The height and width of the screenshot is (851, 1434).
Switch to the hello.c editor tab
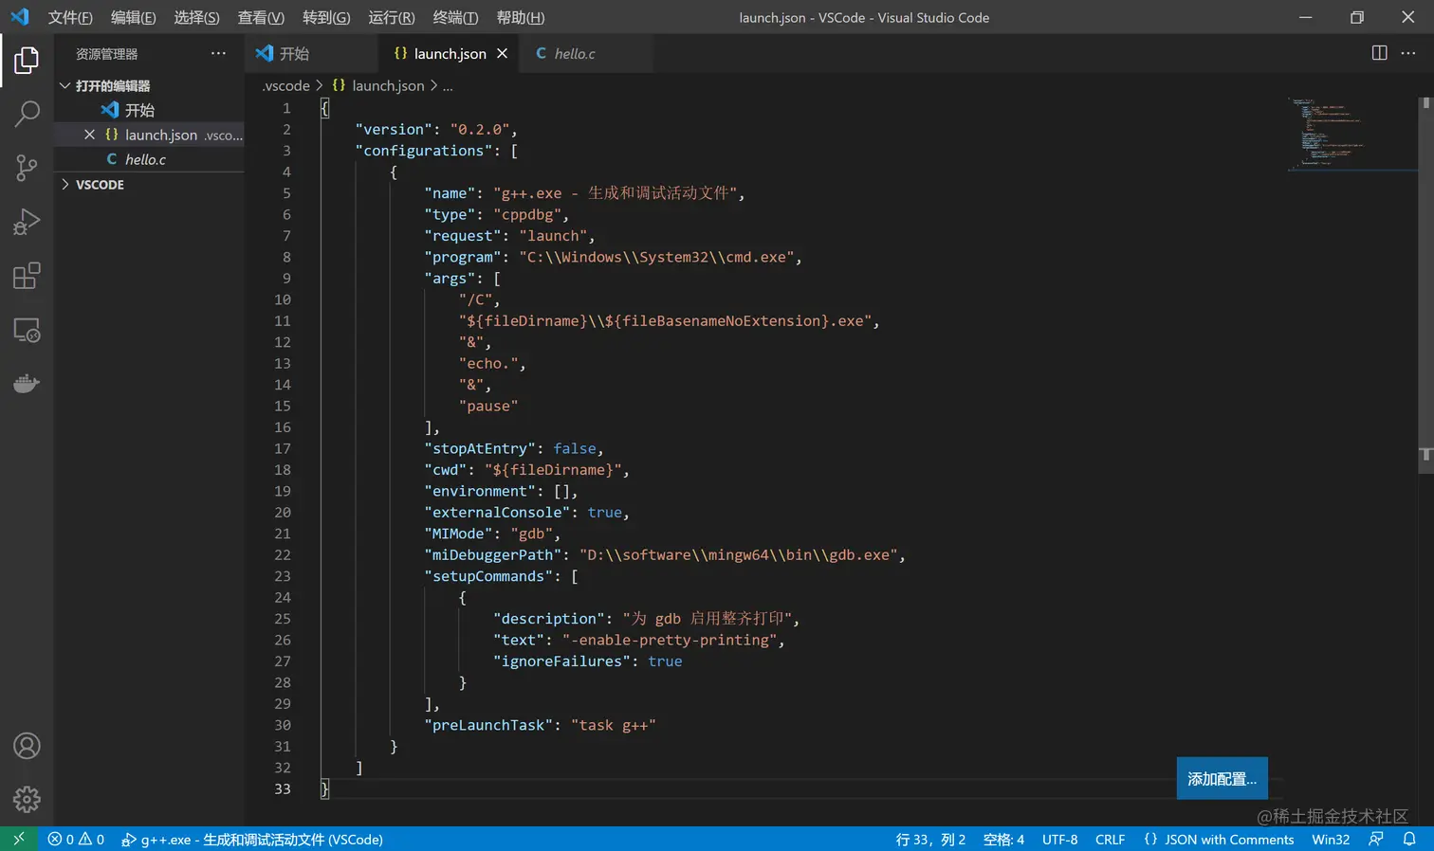point(574,53)
